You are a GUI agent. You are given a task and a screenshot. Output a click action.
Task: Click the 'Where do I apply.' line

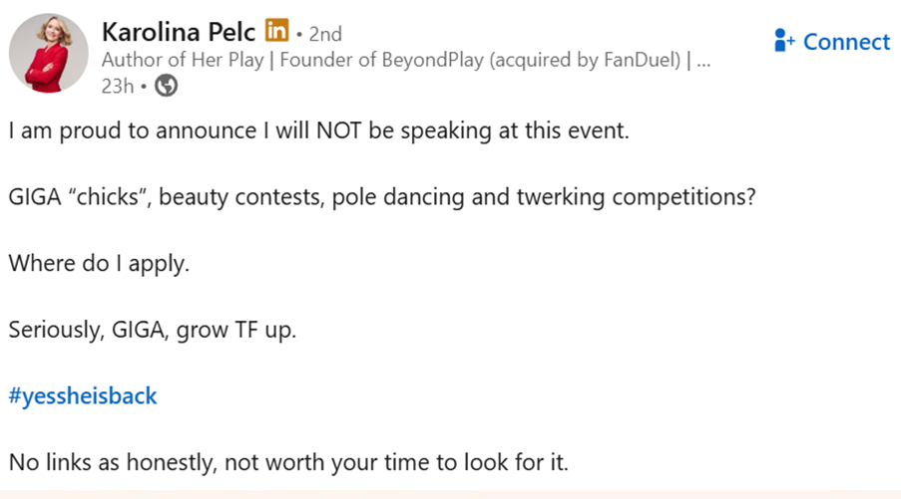pos(99,264)
